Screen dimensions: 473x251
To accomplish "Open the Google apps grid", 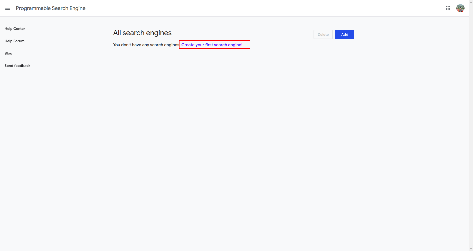I will click(x=448, y=8).
